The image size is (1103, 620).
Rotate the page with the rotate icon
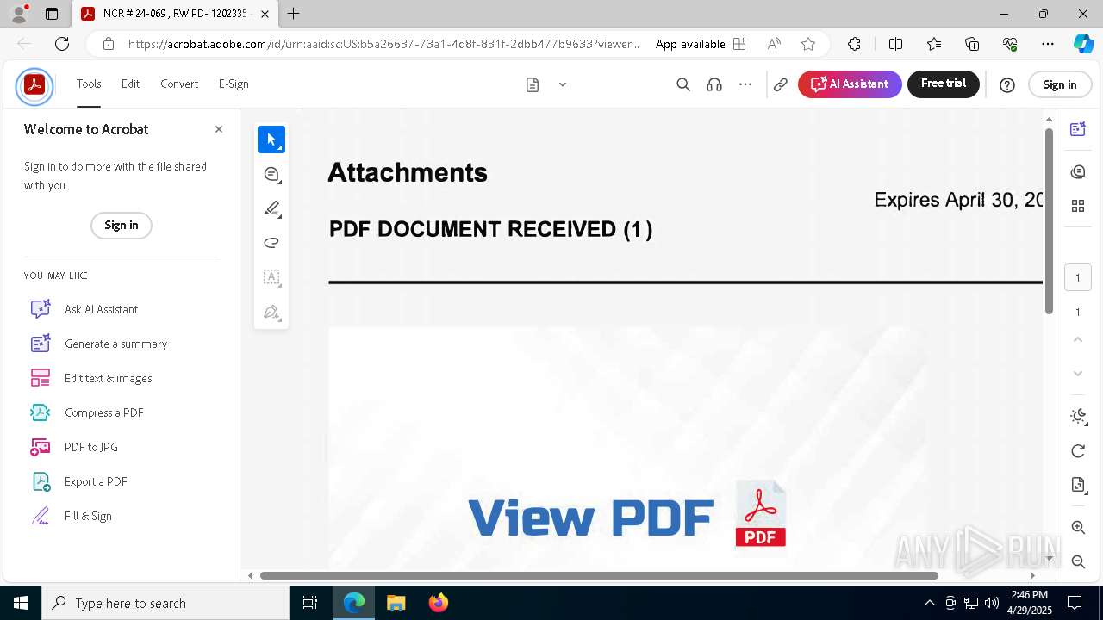click(1077, 451)
